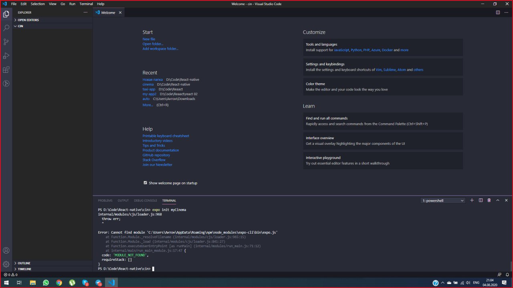Image resolution: width=513 pixels, height=288 pixels.
Task: Click the activity bar icon below Extensions
Action: pos(6,84)
